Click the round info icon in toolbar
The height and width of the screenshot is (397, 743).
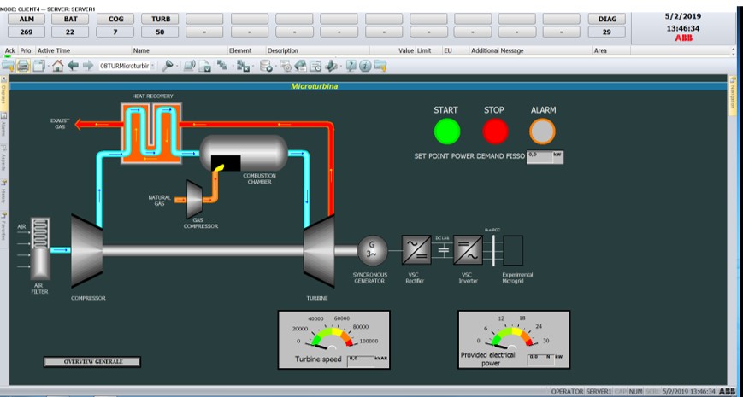(365, 66)
